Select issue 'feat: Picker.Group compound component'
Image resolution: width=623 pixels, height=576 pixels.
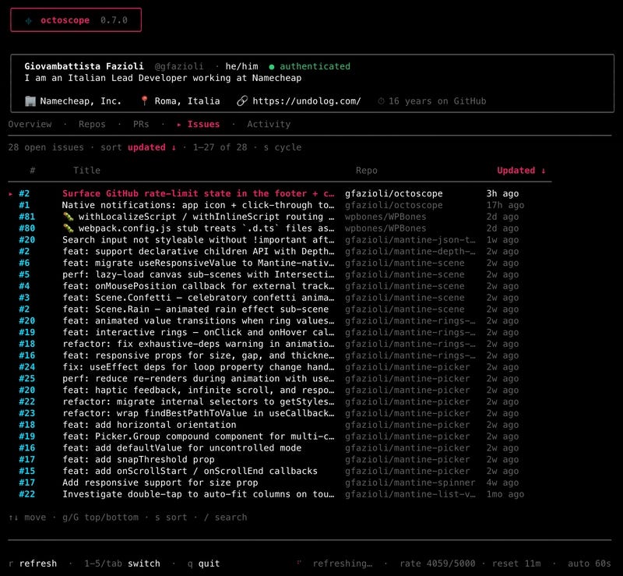point(280,436)
